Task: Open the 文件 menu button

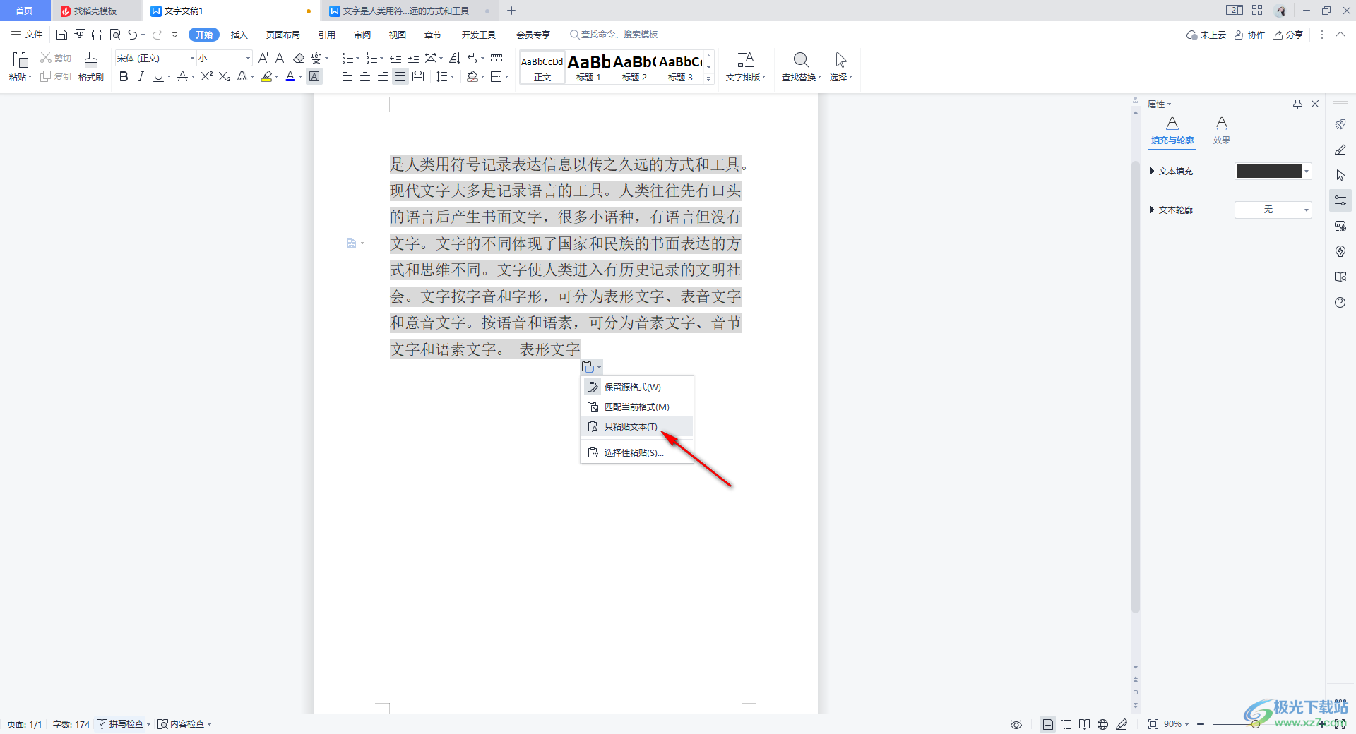Action: 27,35
